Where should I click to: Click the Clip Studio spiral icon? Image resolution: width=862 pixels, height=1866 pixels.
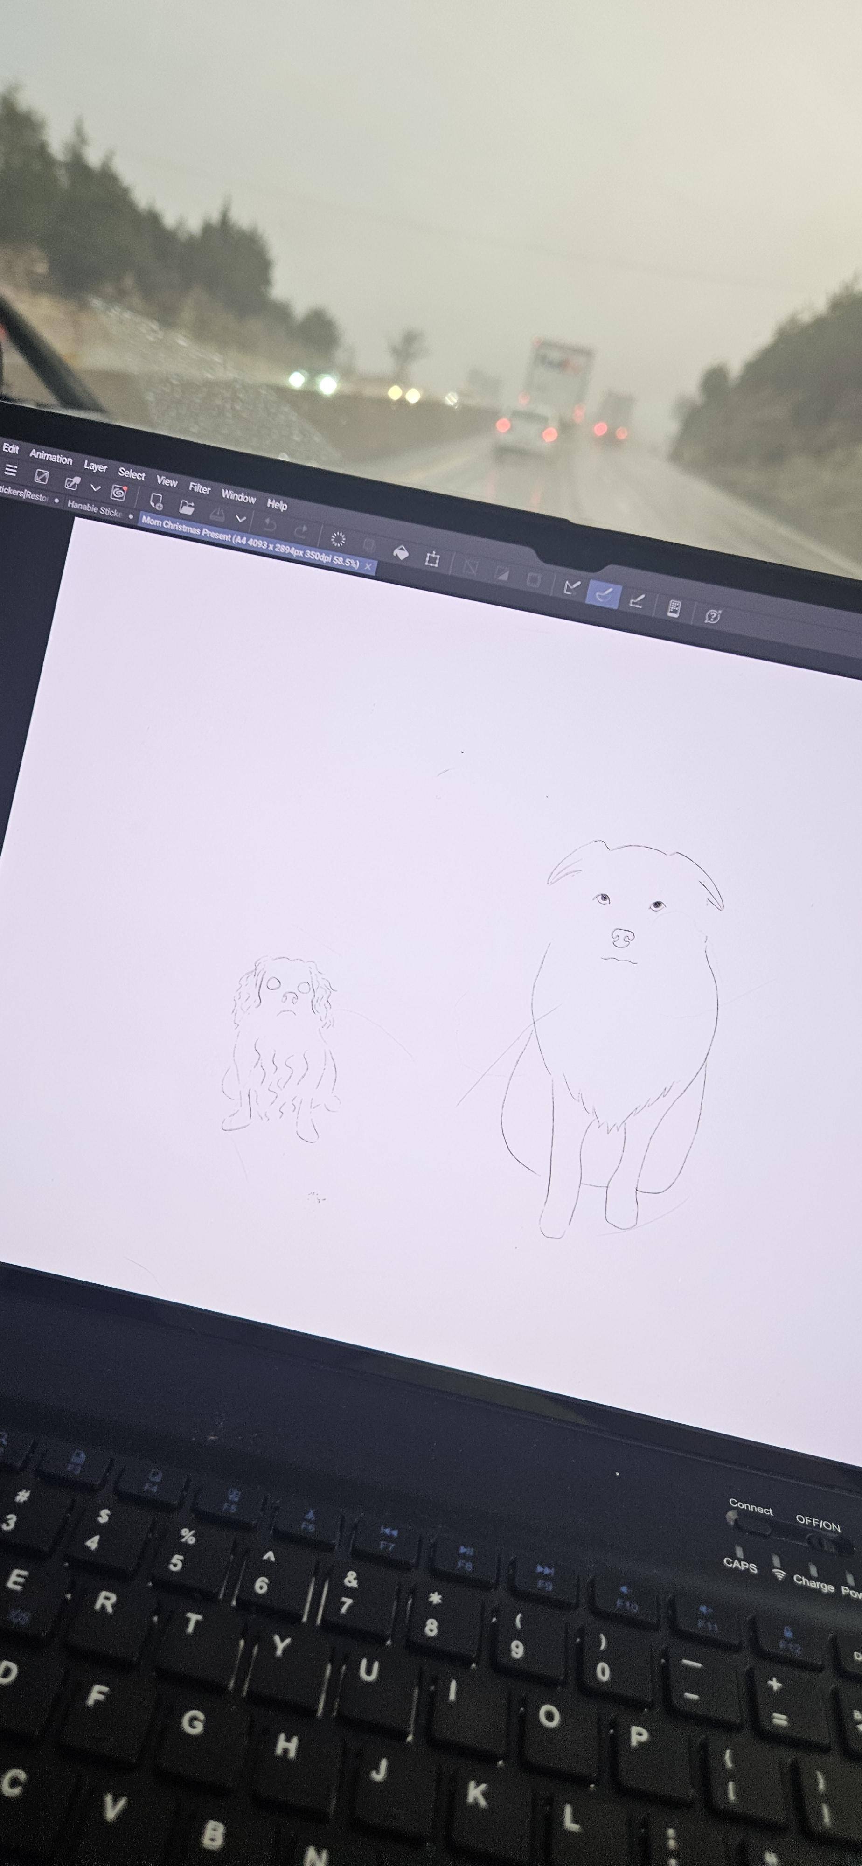click(x=118, y=493)
